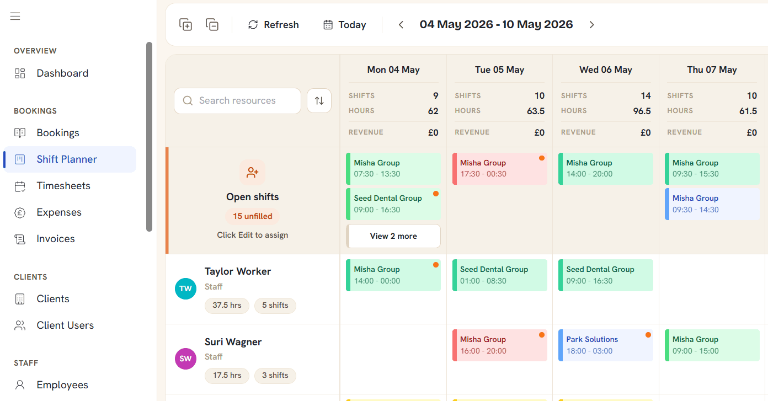
Task: Click the Mon 04 May column header
Action: pyautogui.click(x=393, y=70)
